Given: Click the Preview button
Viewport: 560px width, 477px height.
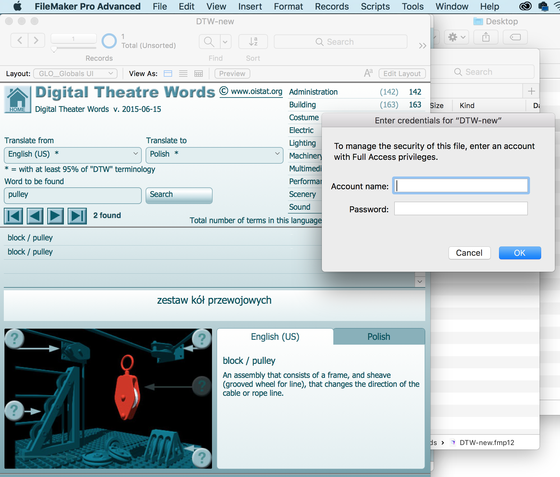Looking at the screenshot, I should coord(232,74).
